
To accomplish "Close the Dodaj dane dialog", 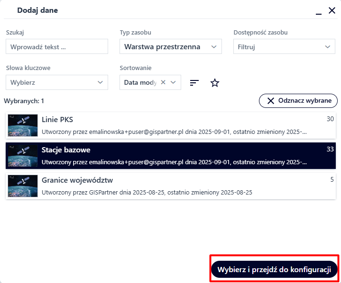I will [x=332, y=10].
